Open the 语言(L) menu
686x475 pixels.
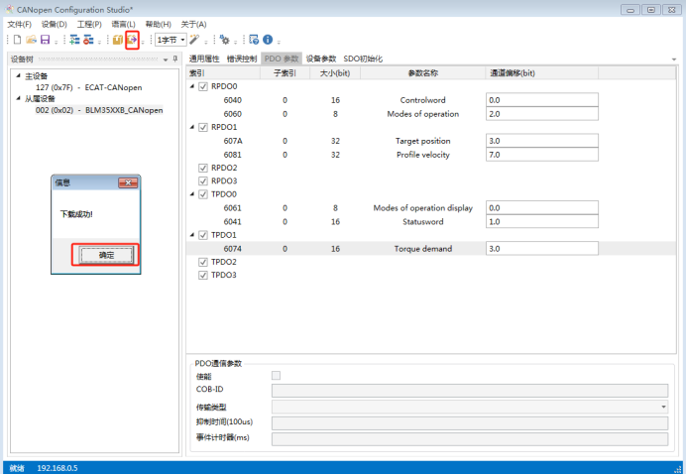pos(123,24)
